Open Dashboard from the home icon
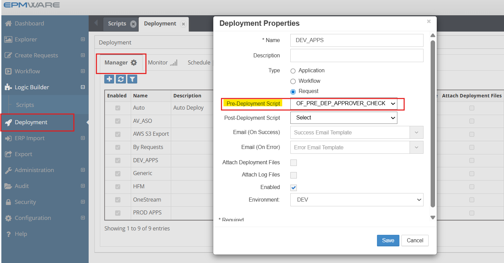 pos(8,23)
